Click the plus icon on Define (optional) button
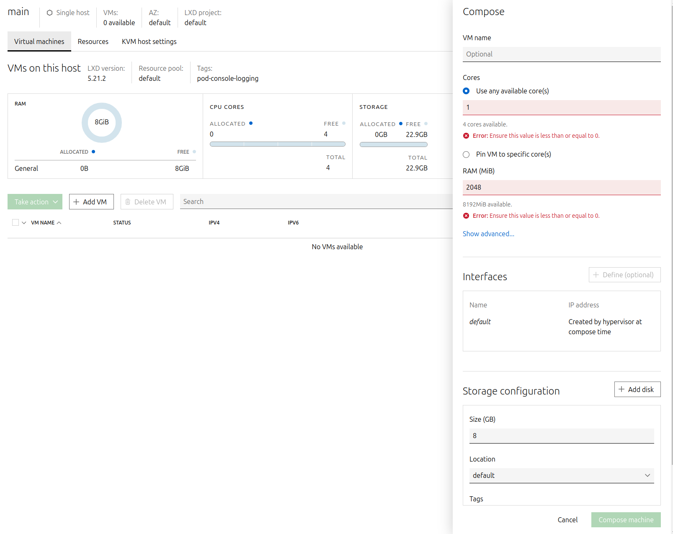 coord(596,275)
